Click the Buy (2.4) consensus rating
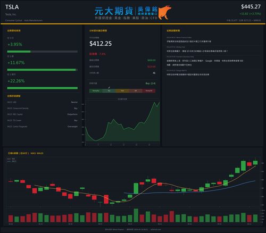The width and height of the screenshot is (266, 233). point(151,84)
